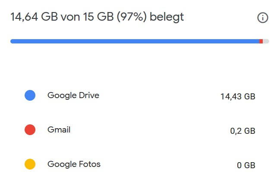
Task: Open the storage info icon
Action: 263,18
